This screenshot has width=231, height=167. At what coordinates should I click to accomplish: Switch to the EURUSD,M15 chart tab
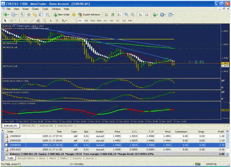[x=65, y=126]
